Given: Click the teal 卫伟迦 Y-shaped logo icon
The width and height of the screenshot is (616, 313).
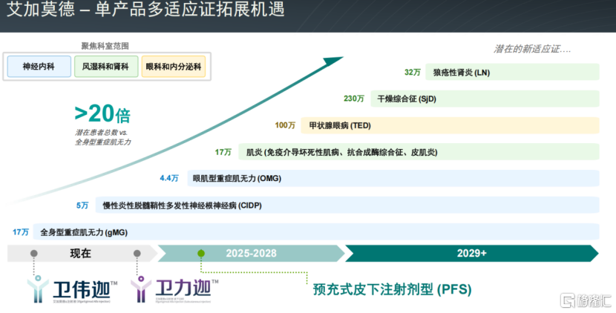Looking at the screenshot, I should 38,289.
